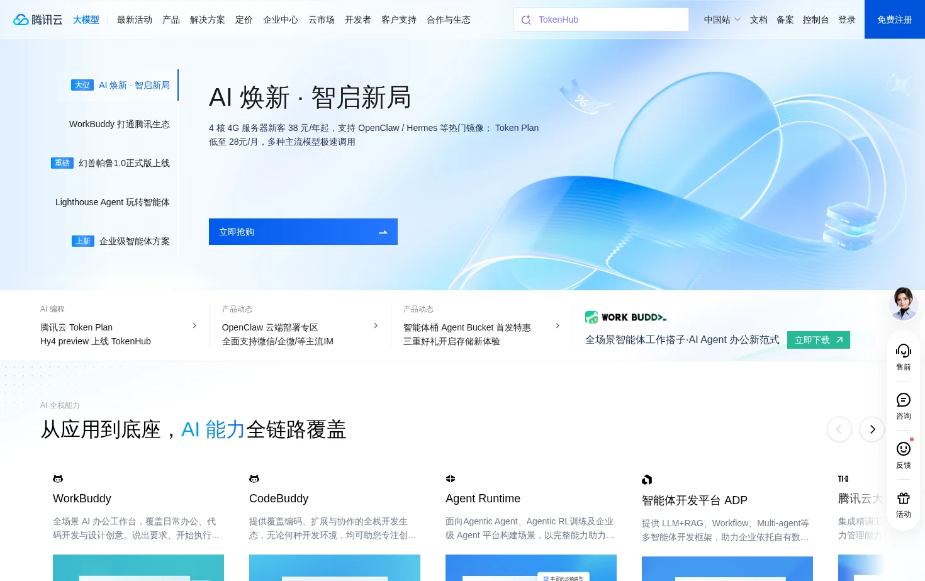925x581 pixels.
Task: Select the Lighthouse Agent 玩转智能体 tab
Action: [113, 202]
